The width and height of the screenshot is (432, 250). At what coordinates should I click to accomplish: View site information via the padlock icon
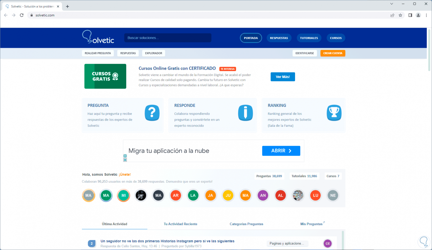tap(32, 15)
